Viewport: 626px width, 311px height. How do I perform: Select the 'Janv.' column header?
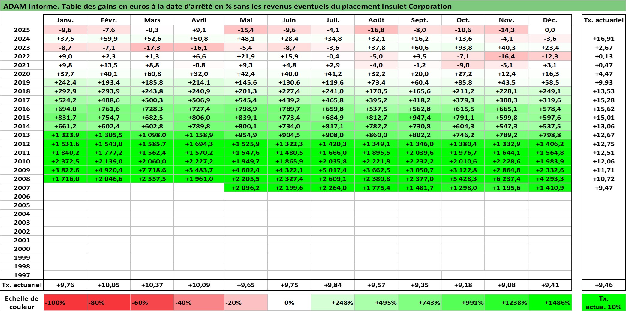click(x=65, y=20)
